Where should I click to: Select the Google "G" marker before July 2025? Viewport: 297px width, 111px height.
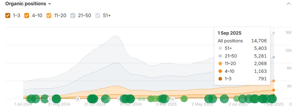[x=236, y=99]
